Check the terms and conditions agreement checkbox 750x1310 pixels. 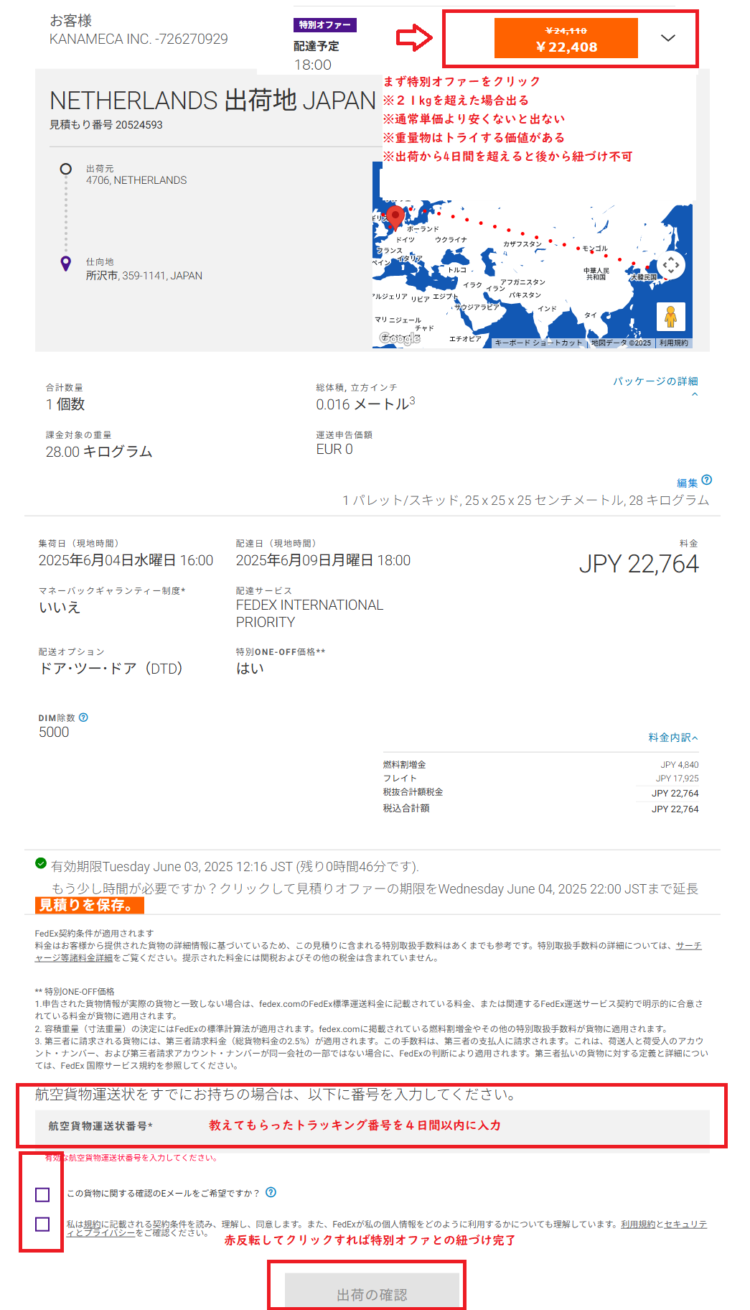click(42, 1224)
